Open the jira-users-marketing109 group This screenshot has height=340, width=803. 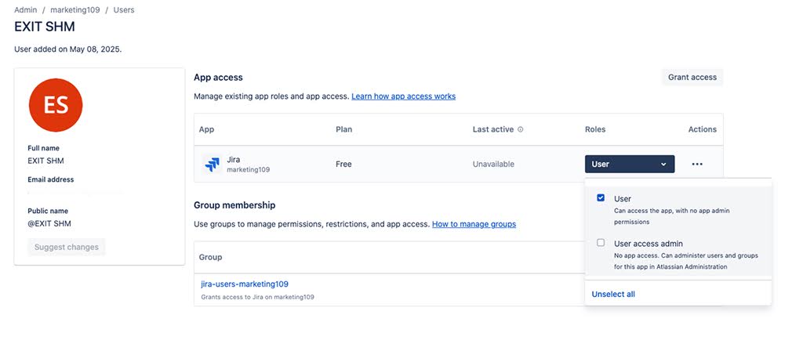point(245,284)
